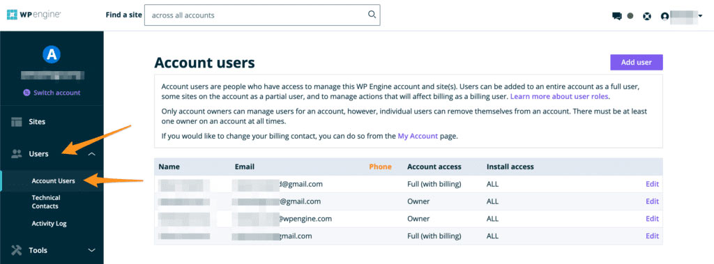Open Account Users in sidebar
714x264 pixels.
(53, 180)
